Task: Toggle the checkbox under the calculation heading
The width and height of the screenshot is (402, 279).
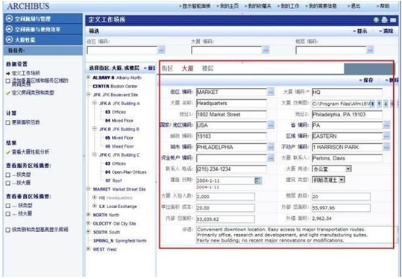Action: pos(8,122)
